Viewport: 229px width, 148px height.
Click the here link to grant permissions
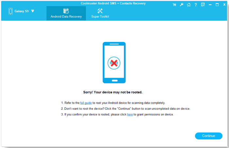coord(130,115)
